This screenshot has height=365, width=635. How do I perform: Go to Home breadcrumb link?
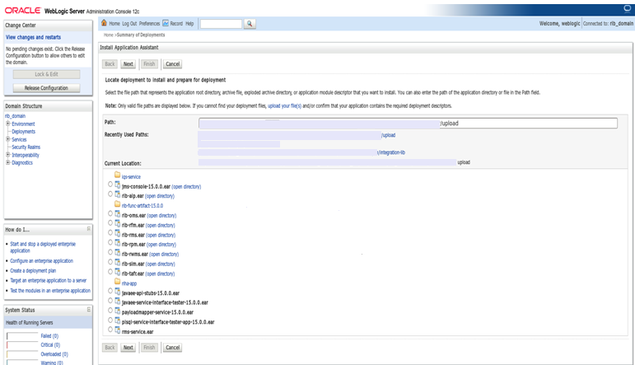109,35
